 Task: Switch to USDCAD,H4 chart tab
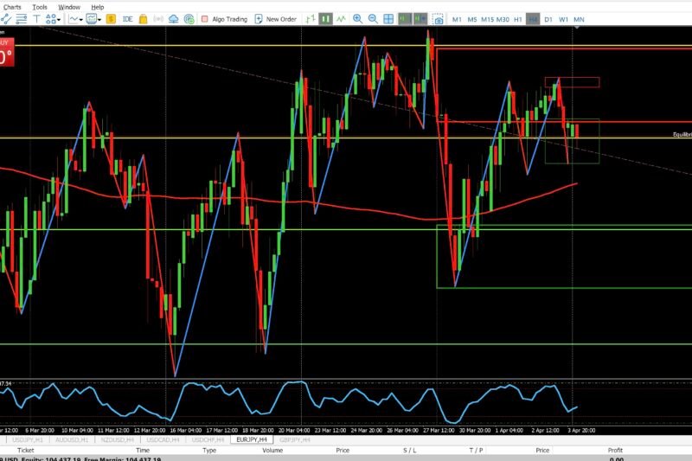(163, 440)
